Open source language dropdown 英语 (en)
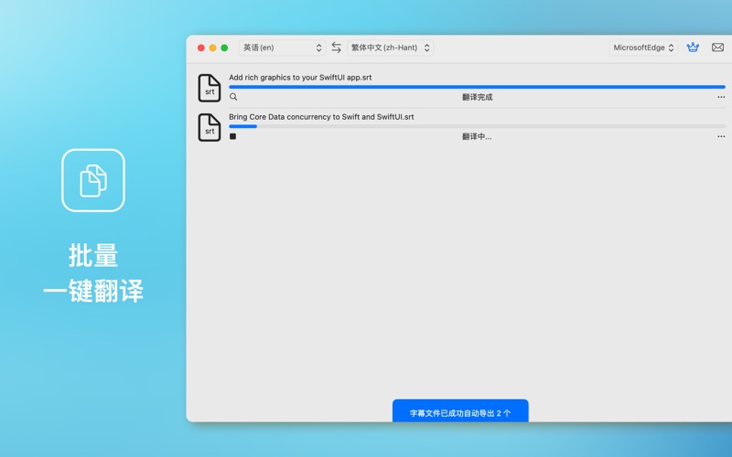Image resolution: width=732 pixels, height=457 pixels. tap(282, 48)
